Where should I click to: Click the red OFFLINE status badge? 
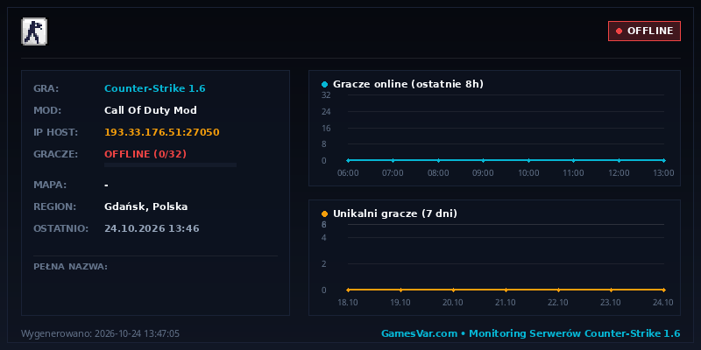[644, 31]
